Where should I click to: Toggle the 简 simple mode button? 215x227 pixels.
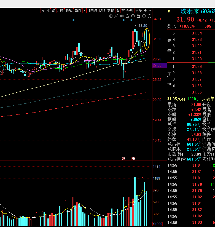(54, 10)
